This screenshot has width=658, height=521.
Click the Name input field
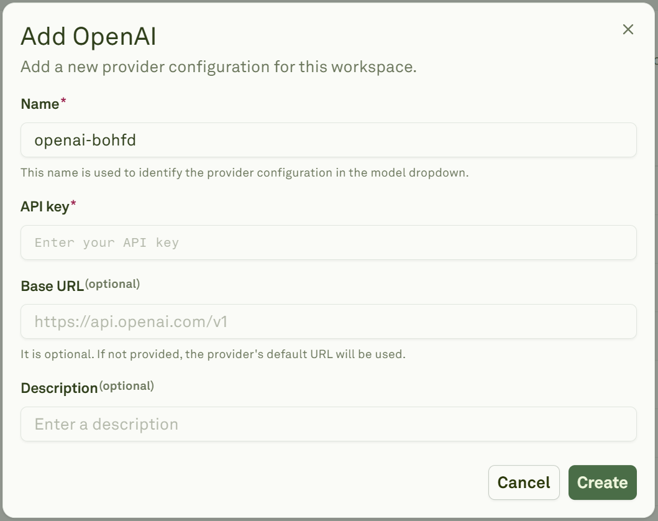point(329,140)
